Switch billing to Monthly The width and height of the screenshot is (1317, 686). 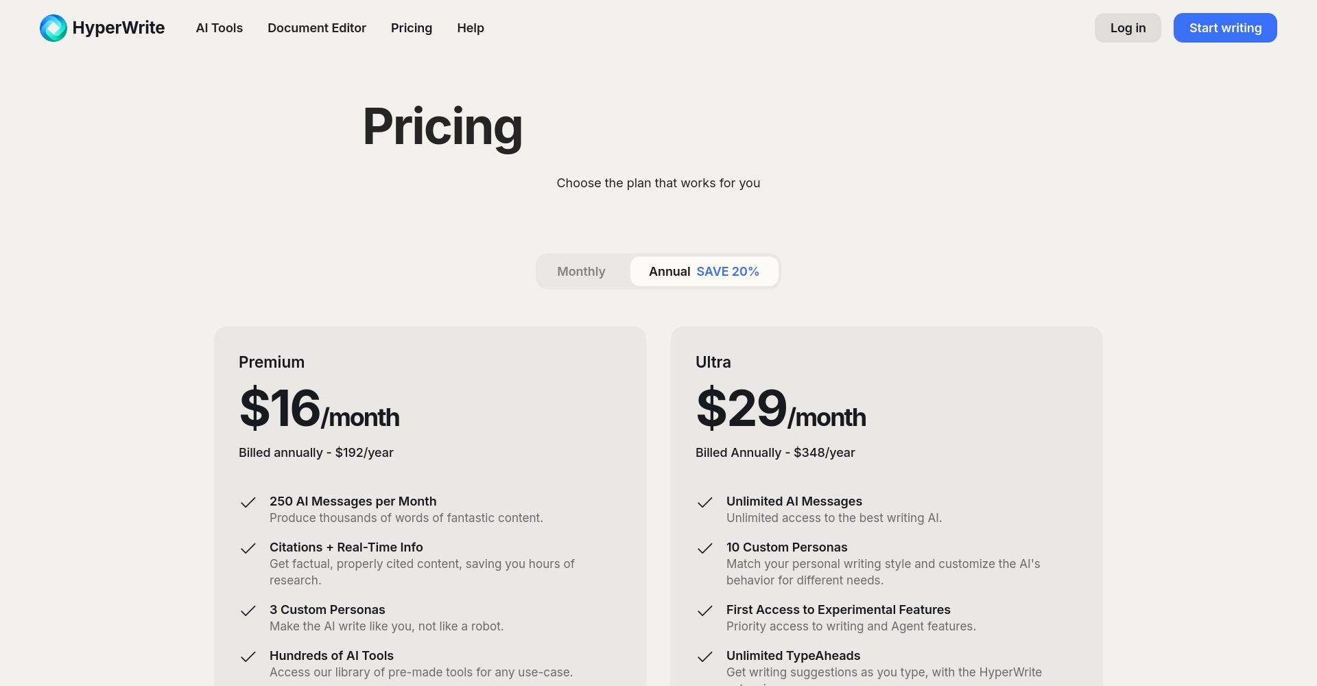coord(581,272)
